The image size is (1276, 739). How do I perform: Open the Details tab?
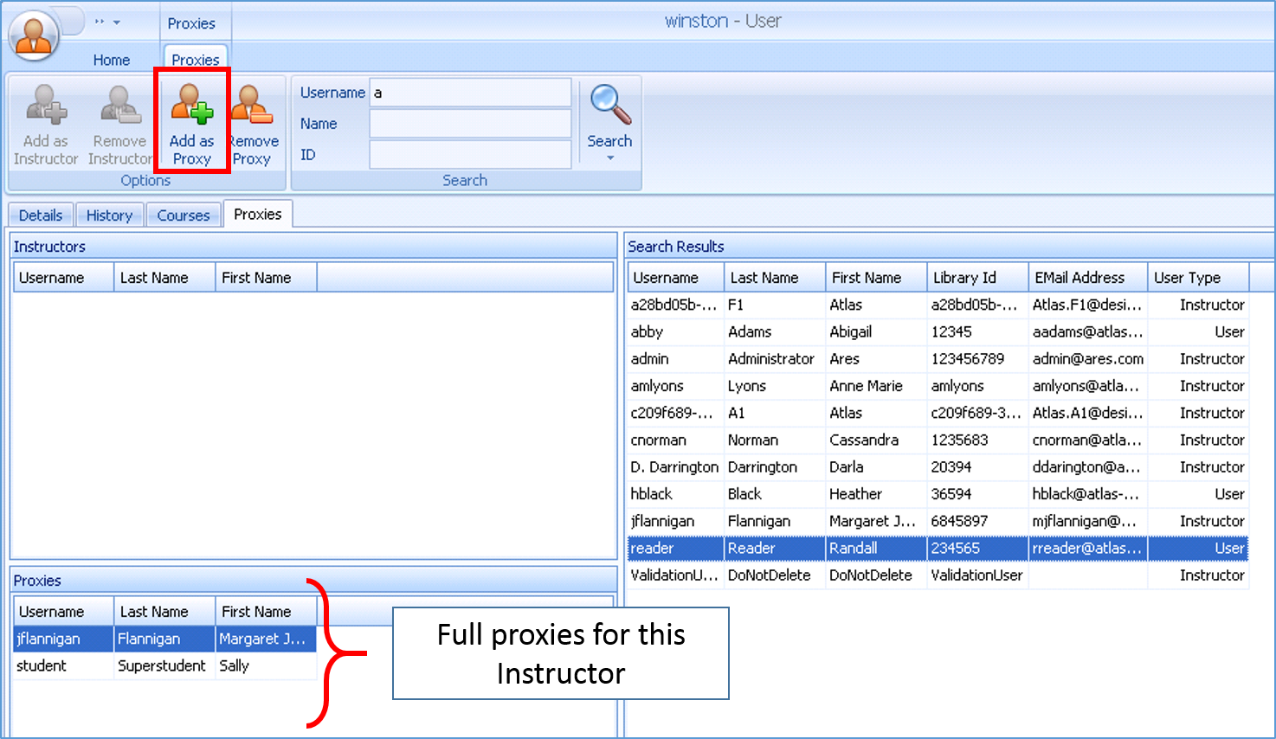click(40, 214)
